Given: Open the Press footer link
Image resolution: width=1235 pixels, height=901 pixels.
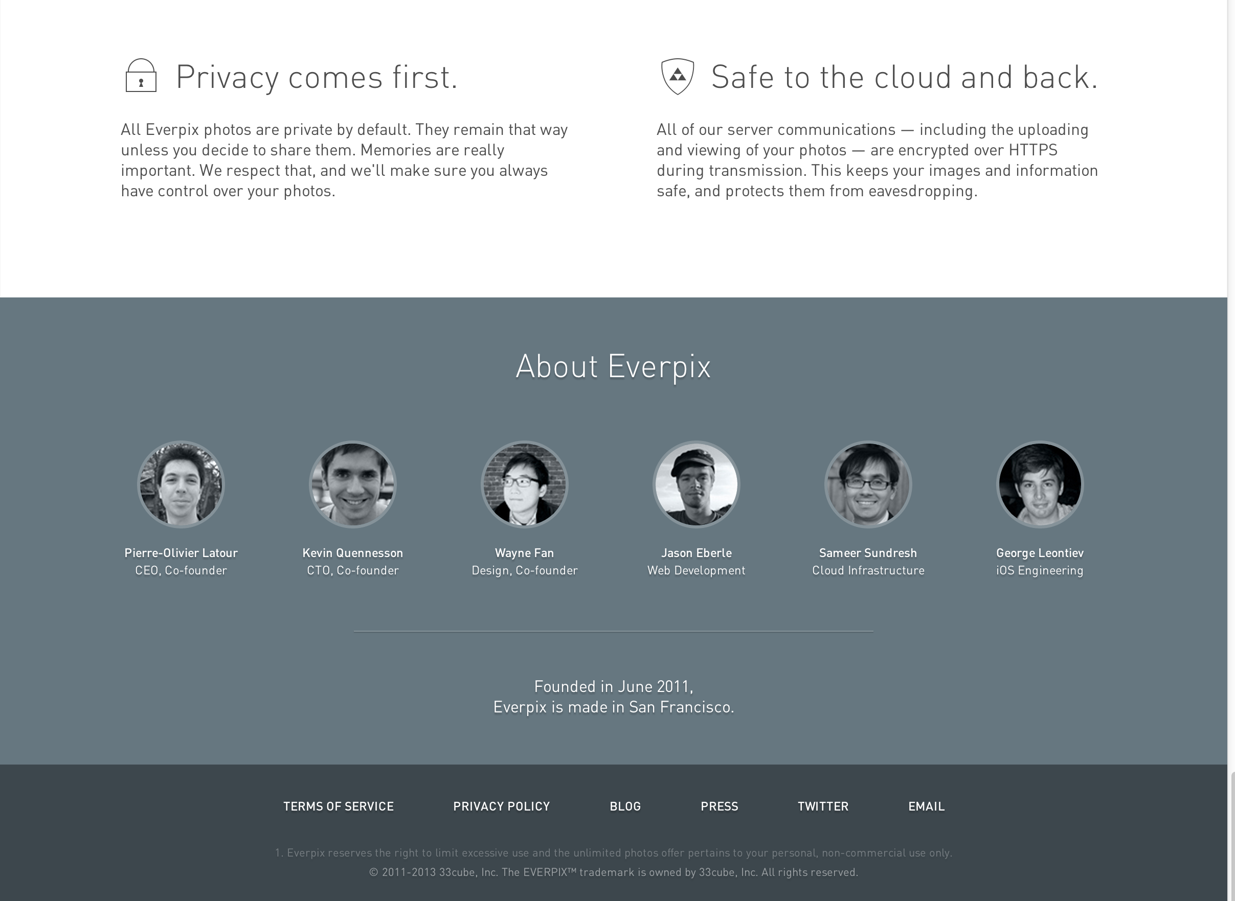Looking at the screenshot, I should click(x=720, y=806).
